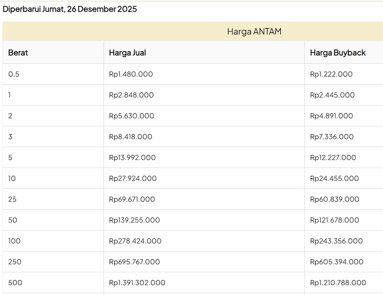Click the Harga Jual column header
Viewport: 383px width, 295px height.
tap(127, 53)
